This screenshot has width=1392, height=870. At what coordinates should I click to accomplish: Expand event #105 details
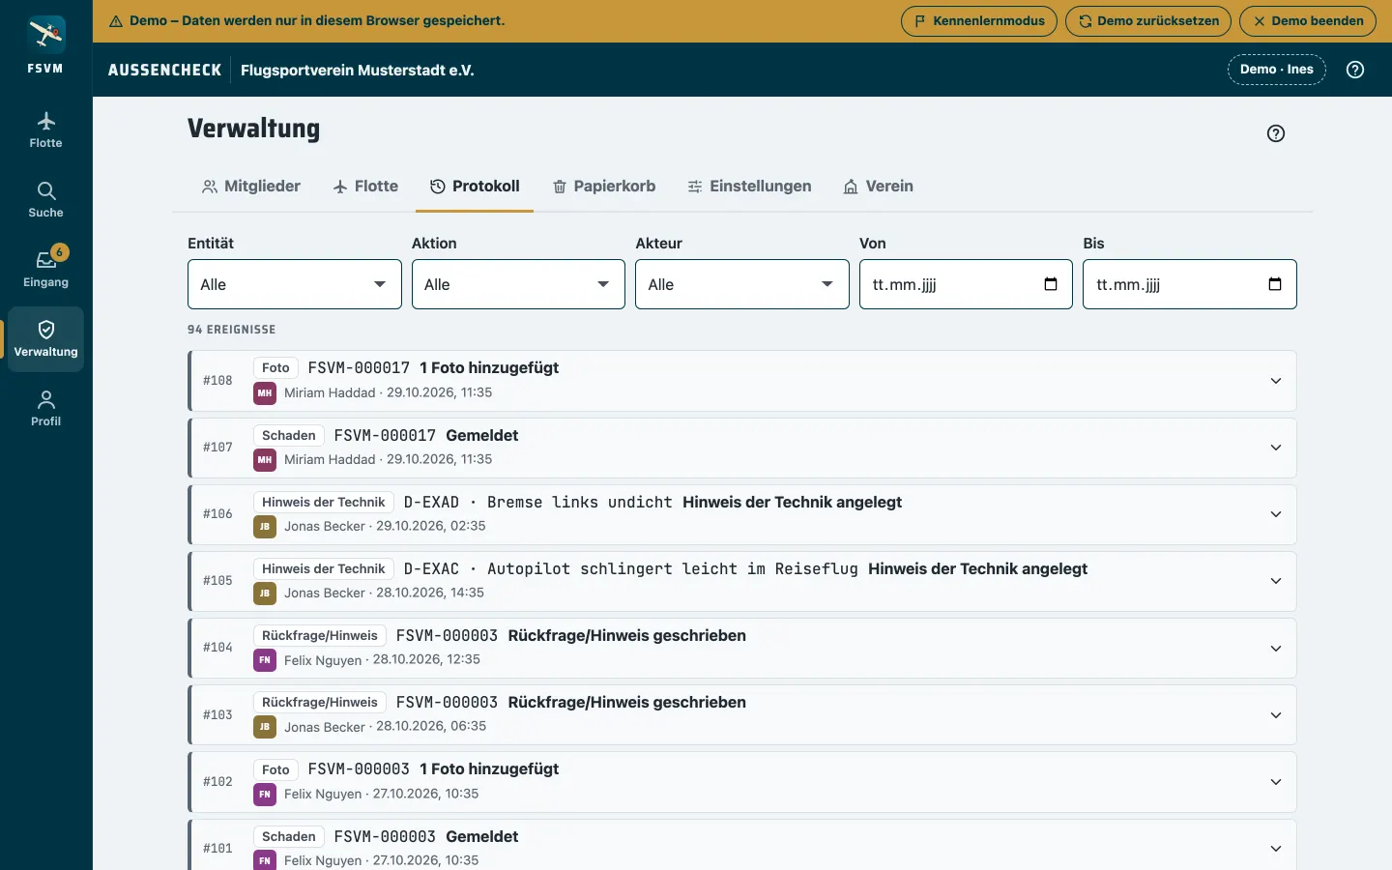click(1276, 581)
